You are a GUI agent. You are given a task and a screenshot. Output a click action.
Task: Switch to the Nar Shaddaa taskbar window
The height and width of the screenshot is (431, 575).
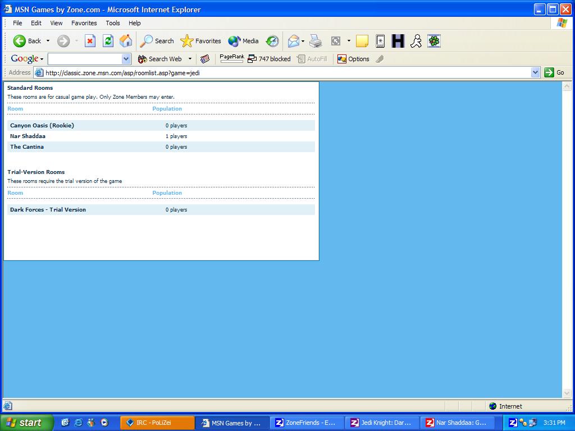(x=458, y=423)
